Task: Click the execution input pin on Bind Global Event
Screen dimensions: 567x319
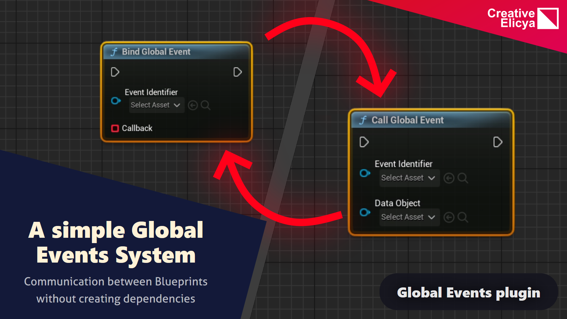Action: [115, 72]
